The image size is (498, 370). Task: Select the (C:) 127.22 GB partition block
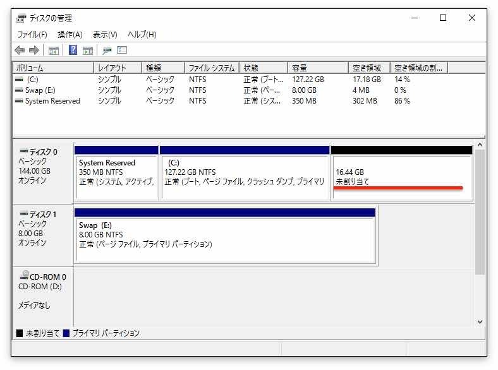[x=245, y=173]
